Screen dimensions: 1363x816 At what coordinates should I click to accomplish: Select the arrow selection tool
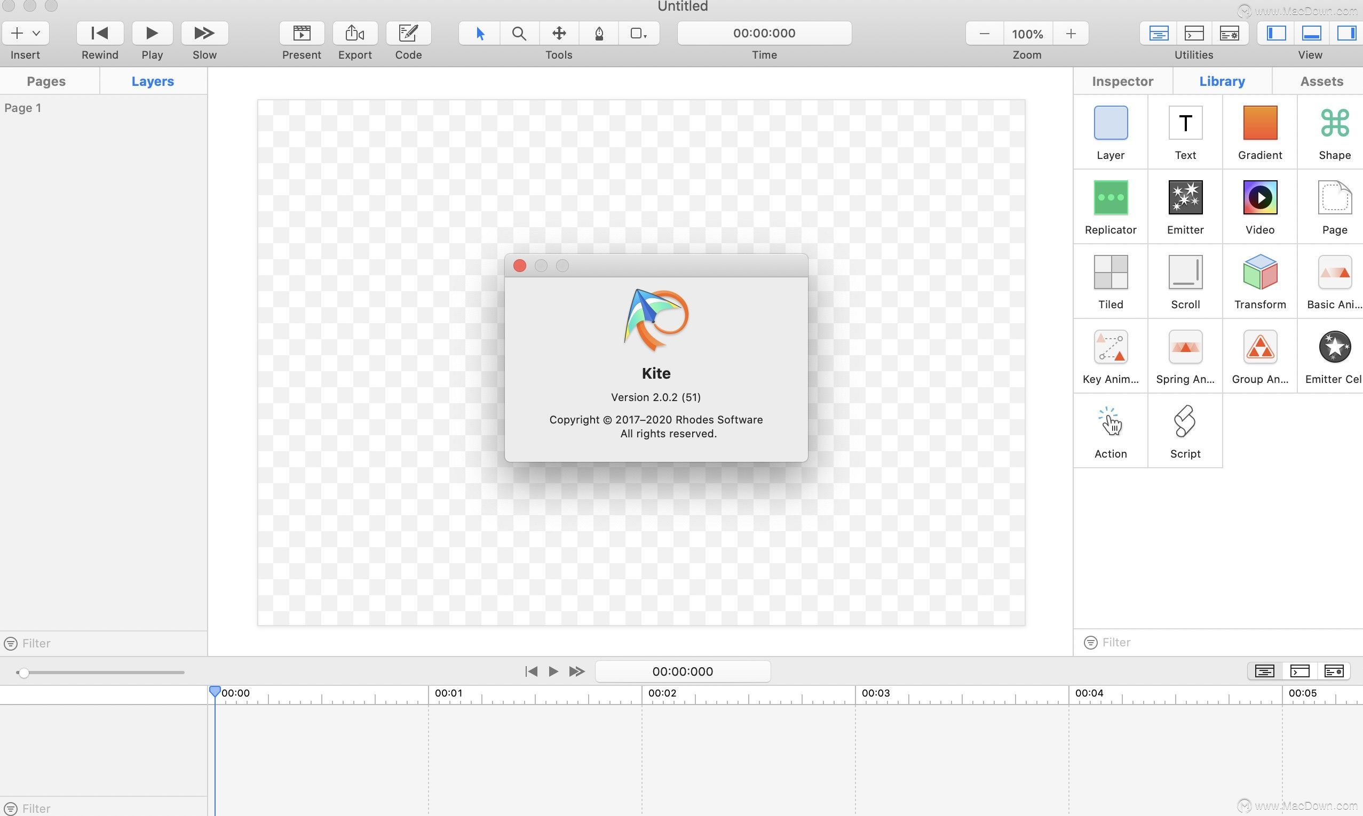(x=480, y=34)
